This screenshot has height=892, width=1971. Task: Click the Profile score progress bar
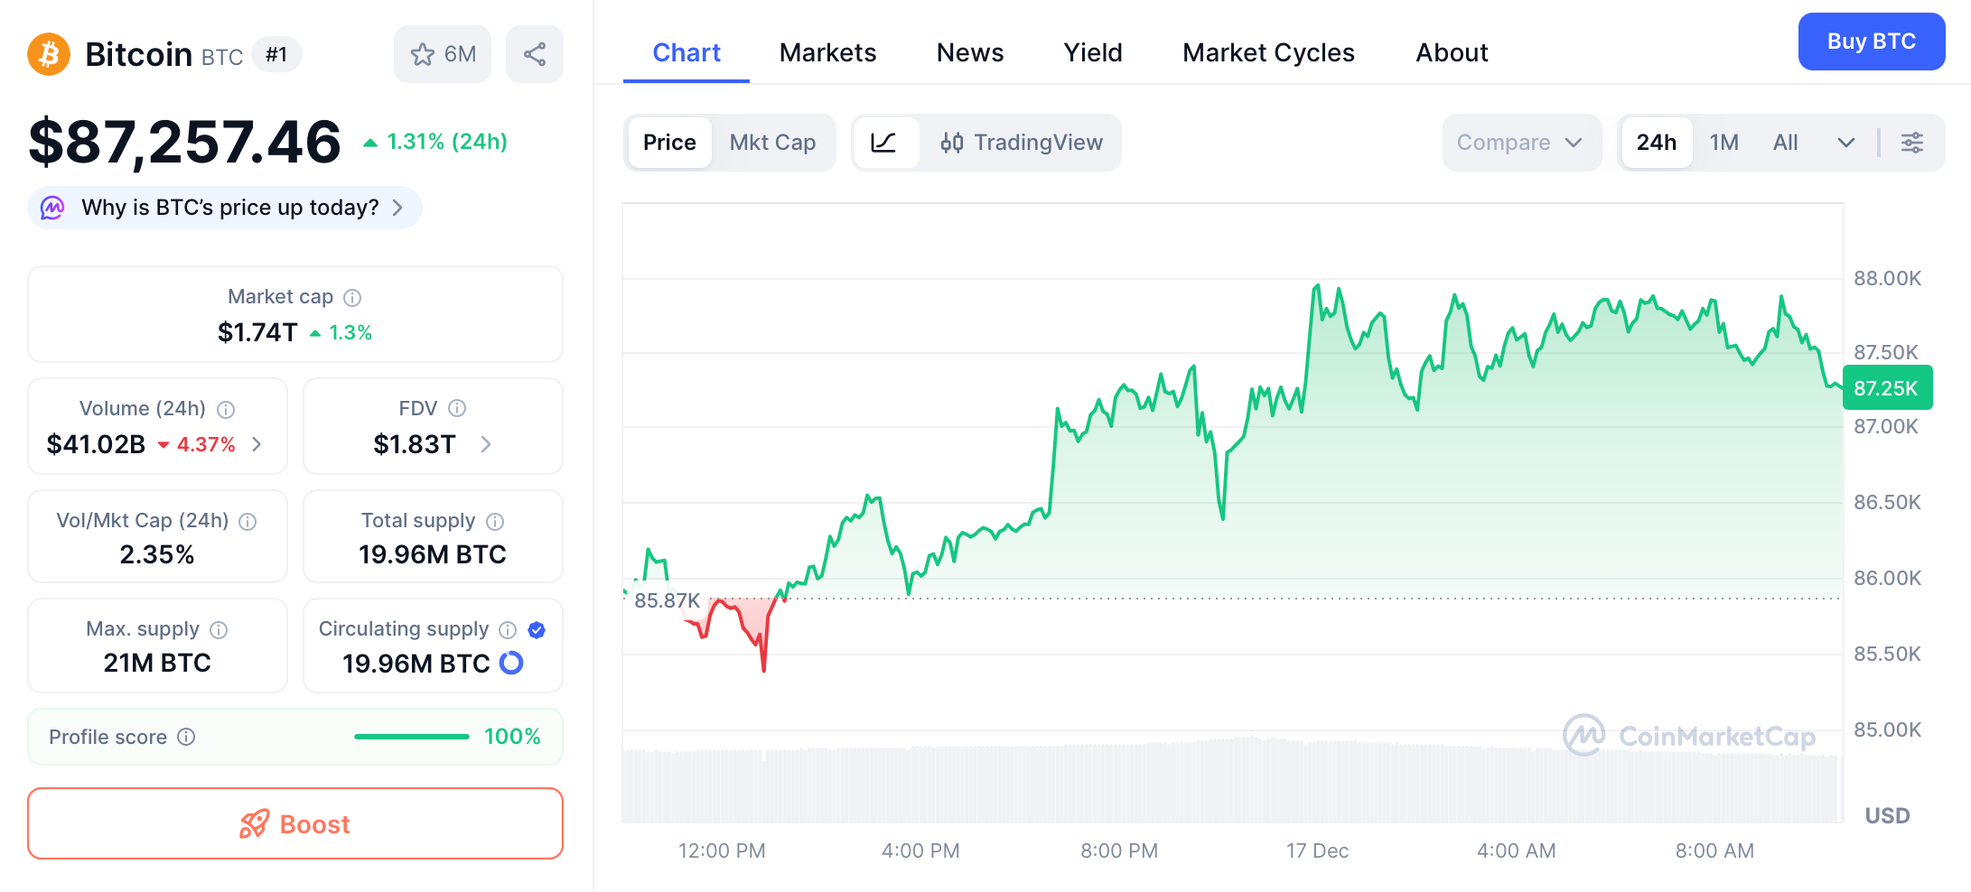[411, 737]
